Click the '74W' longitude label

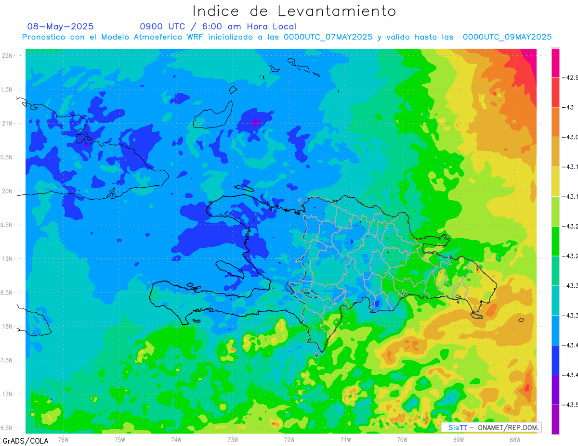[176, 439]
